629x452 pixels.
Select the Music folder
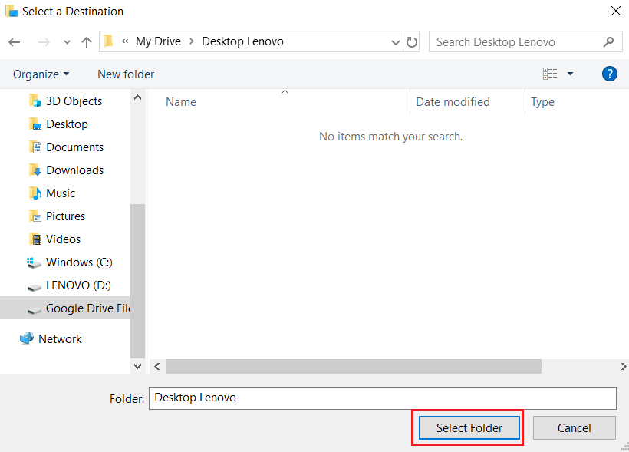click(x=60, y=193)
